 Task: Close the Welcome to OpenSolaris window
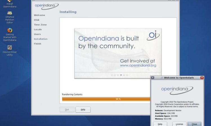pyautogui.click(x=201, y=78)
